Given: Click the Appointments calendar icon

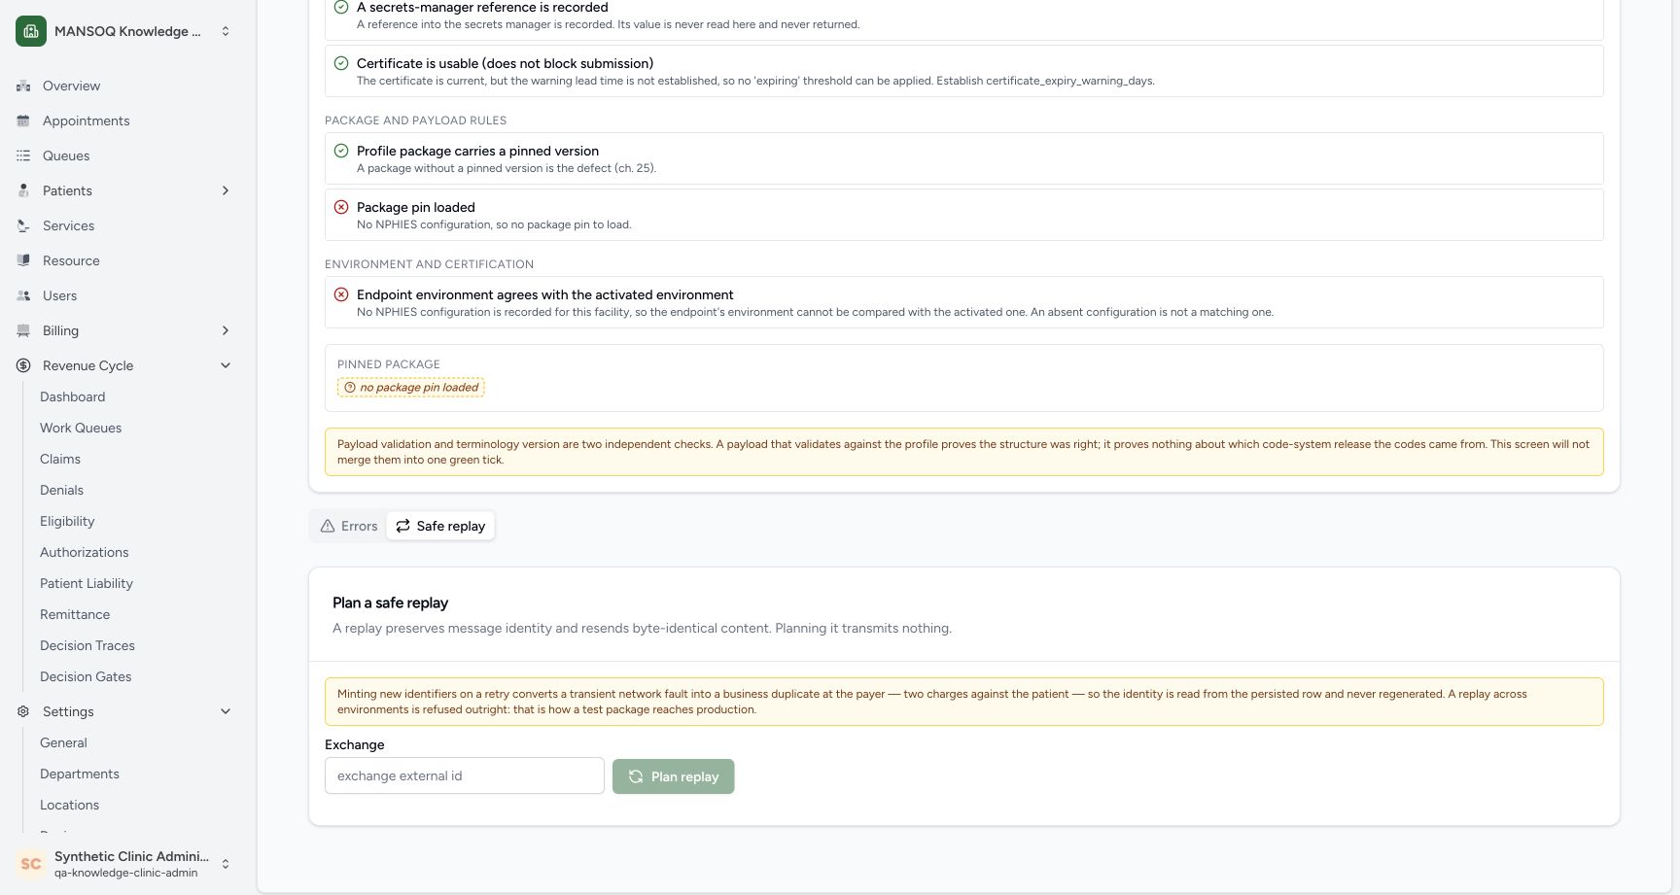Looking at the screenshot, I should tap(23, 120).
